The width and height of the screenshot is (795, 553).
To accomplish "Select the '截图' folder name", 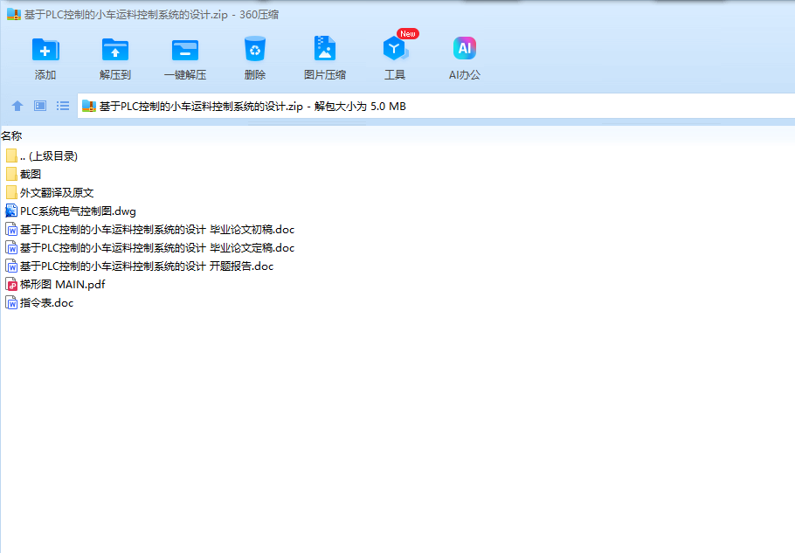I will [31, 175].
